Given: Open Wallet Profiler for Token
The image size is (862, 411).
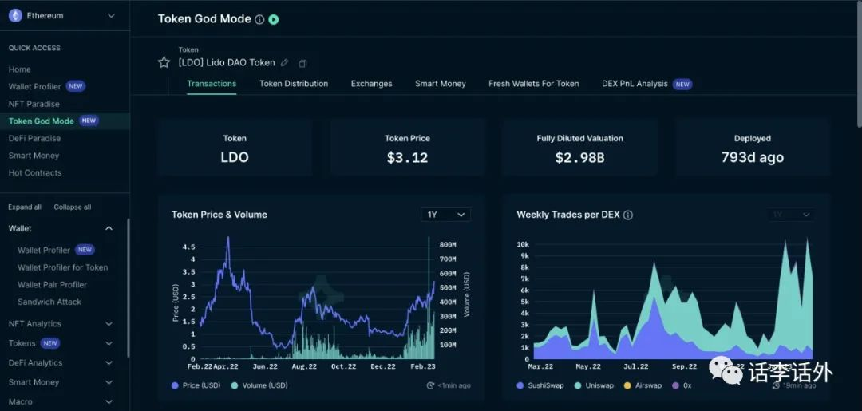Looking at the screenshot, I should [x=63, y=267].
